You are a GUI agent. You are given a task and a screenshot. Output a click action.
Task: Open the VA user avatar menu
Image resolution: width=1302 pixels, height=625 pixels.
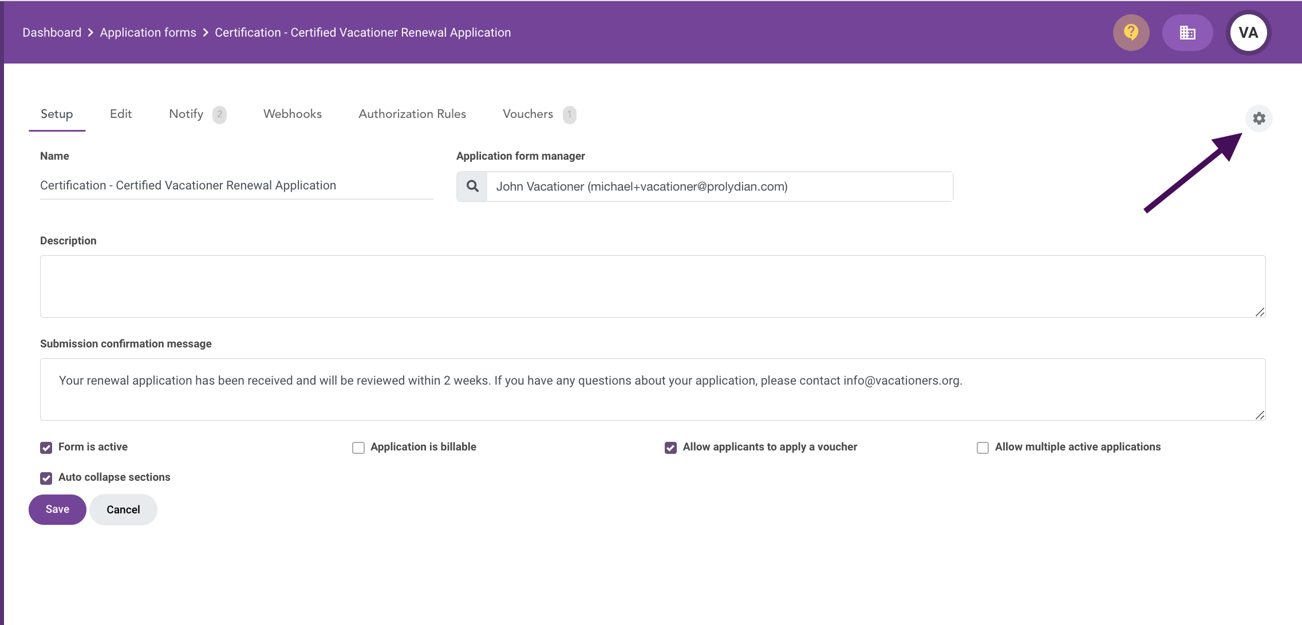click(x=1248, y=33)
